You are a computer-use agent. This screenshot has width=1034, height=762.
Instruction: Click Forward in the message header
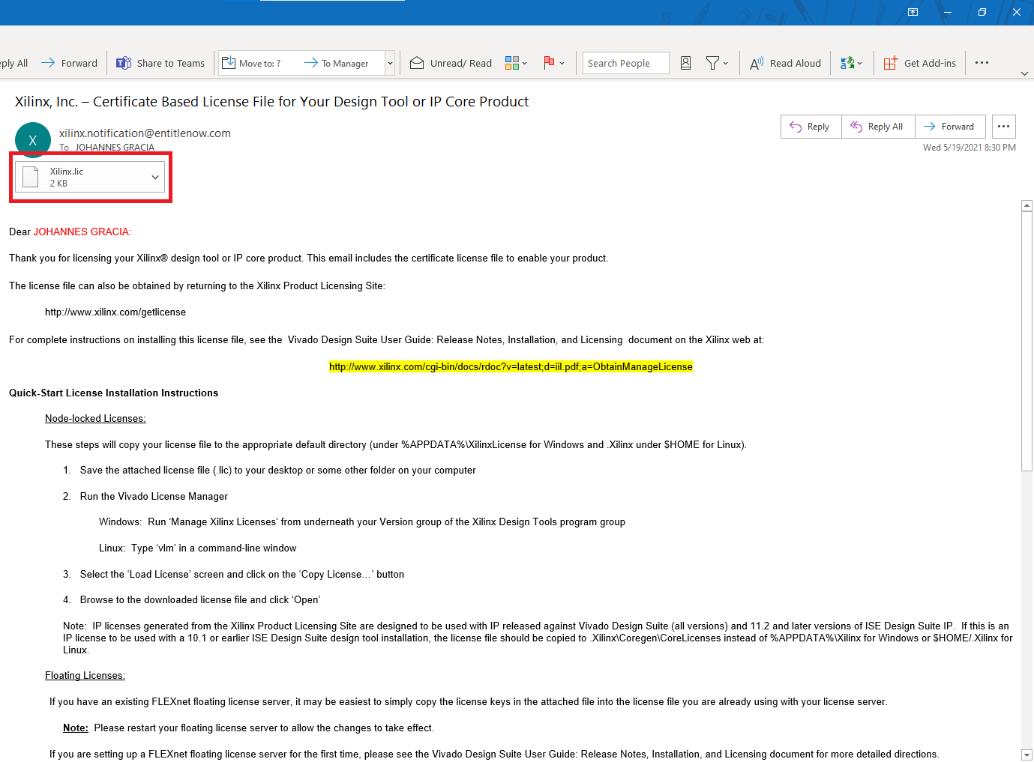point(950,127)
